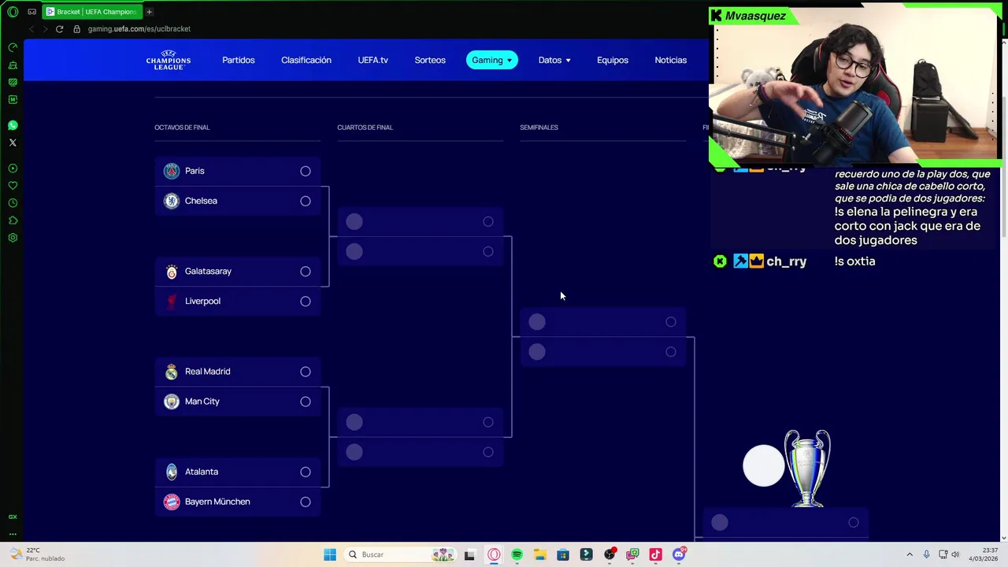Open a new browser tab with plus
This screenshot has width=1008, height=567.
point(149,12)
